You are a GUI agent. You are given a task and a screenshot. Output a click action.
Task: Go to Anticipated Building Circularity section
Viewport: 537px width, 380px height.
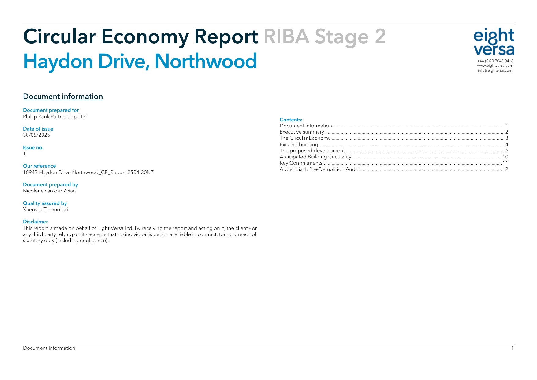315,157
